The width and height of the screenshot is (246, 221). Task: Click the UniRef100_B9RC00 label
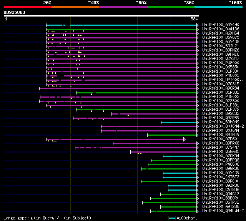click(221, 181)
